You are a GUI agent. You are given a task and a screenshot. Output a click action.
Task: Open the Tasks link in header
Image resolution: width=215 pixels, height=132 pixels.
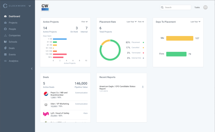[x=197, y=8]
